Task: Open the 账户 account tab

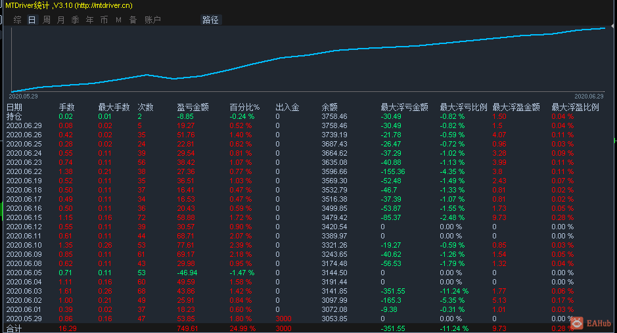Action: click(x=152, y=20)
